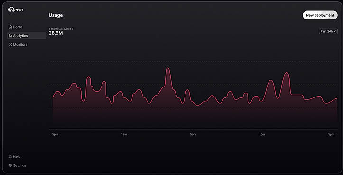Image resolution: width=343 pixels, height=175 pixels.
Task: Click the Artie elephant logo
Action: 15,9
